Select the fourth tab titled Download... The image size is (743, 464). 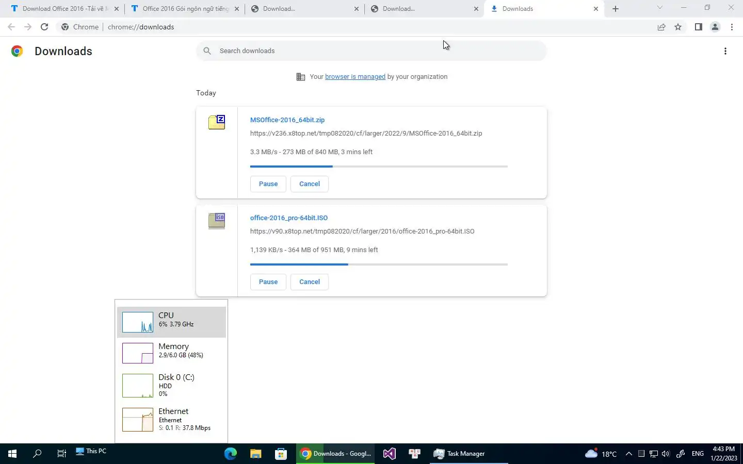tap(424, 9)
